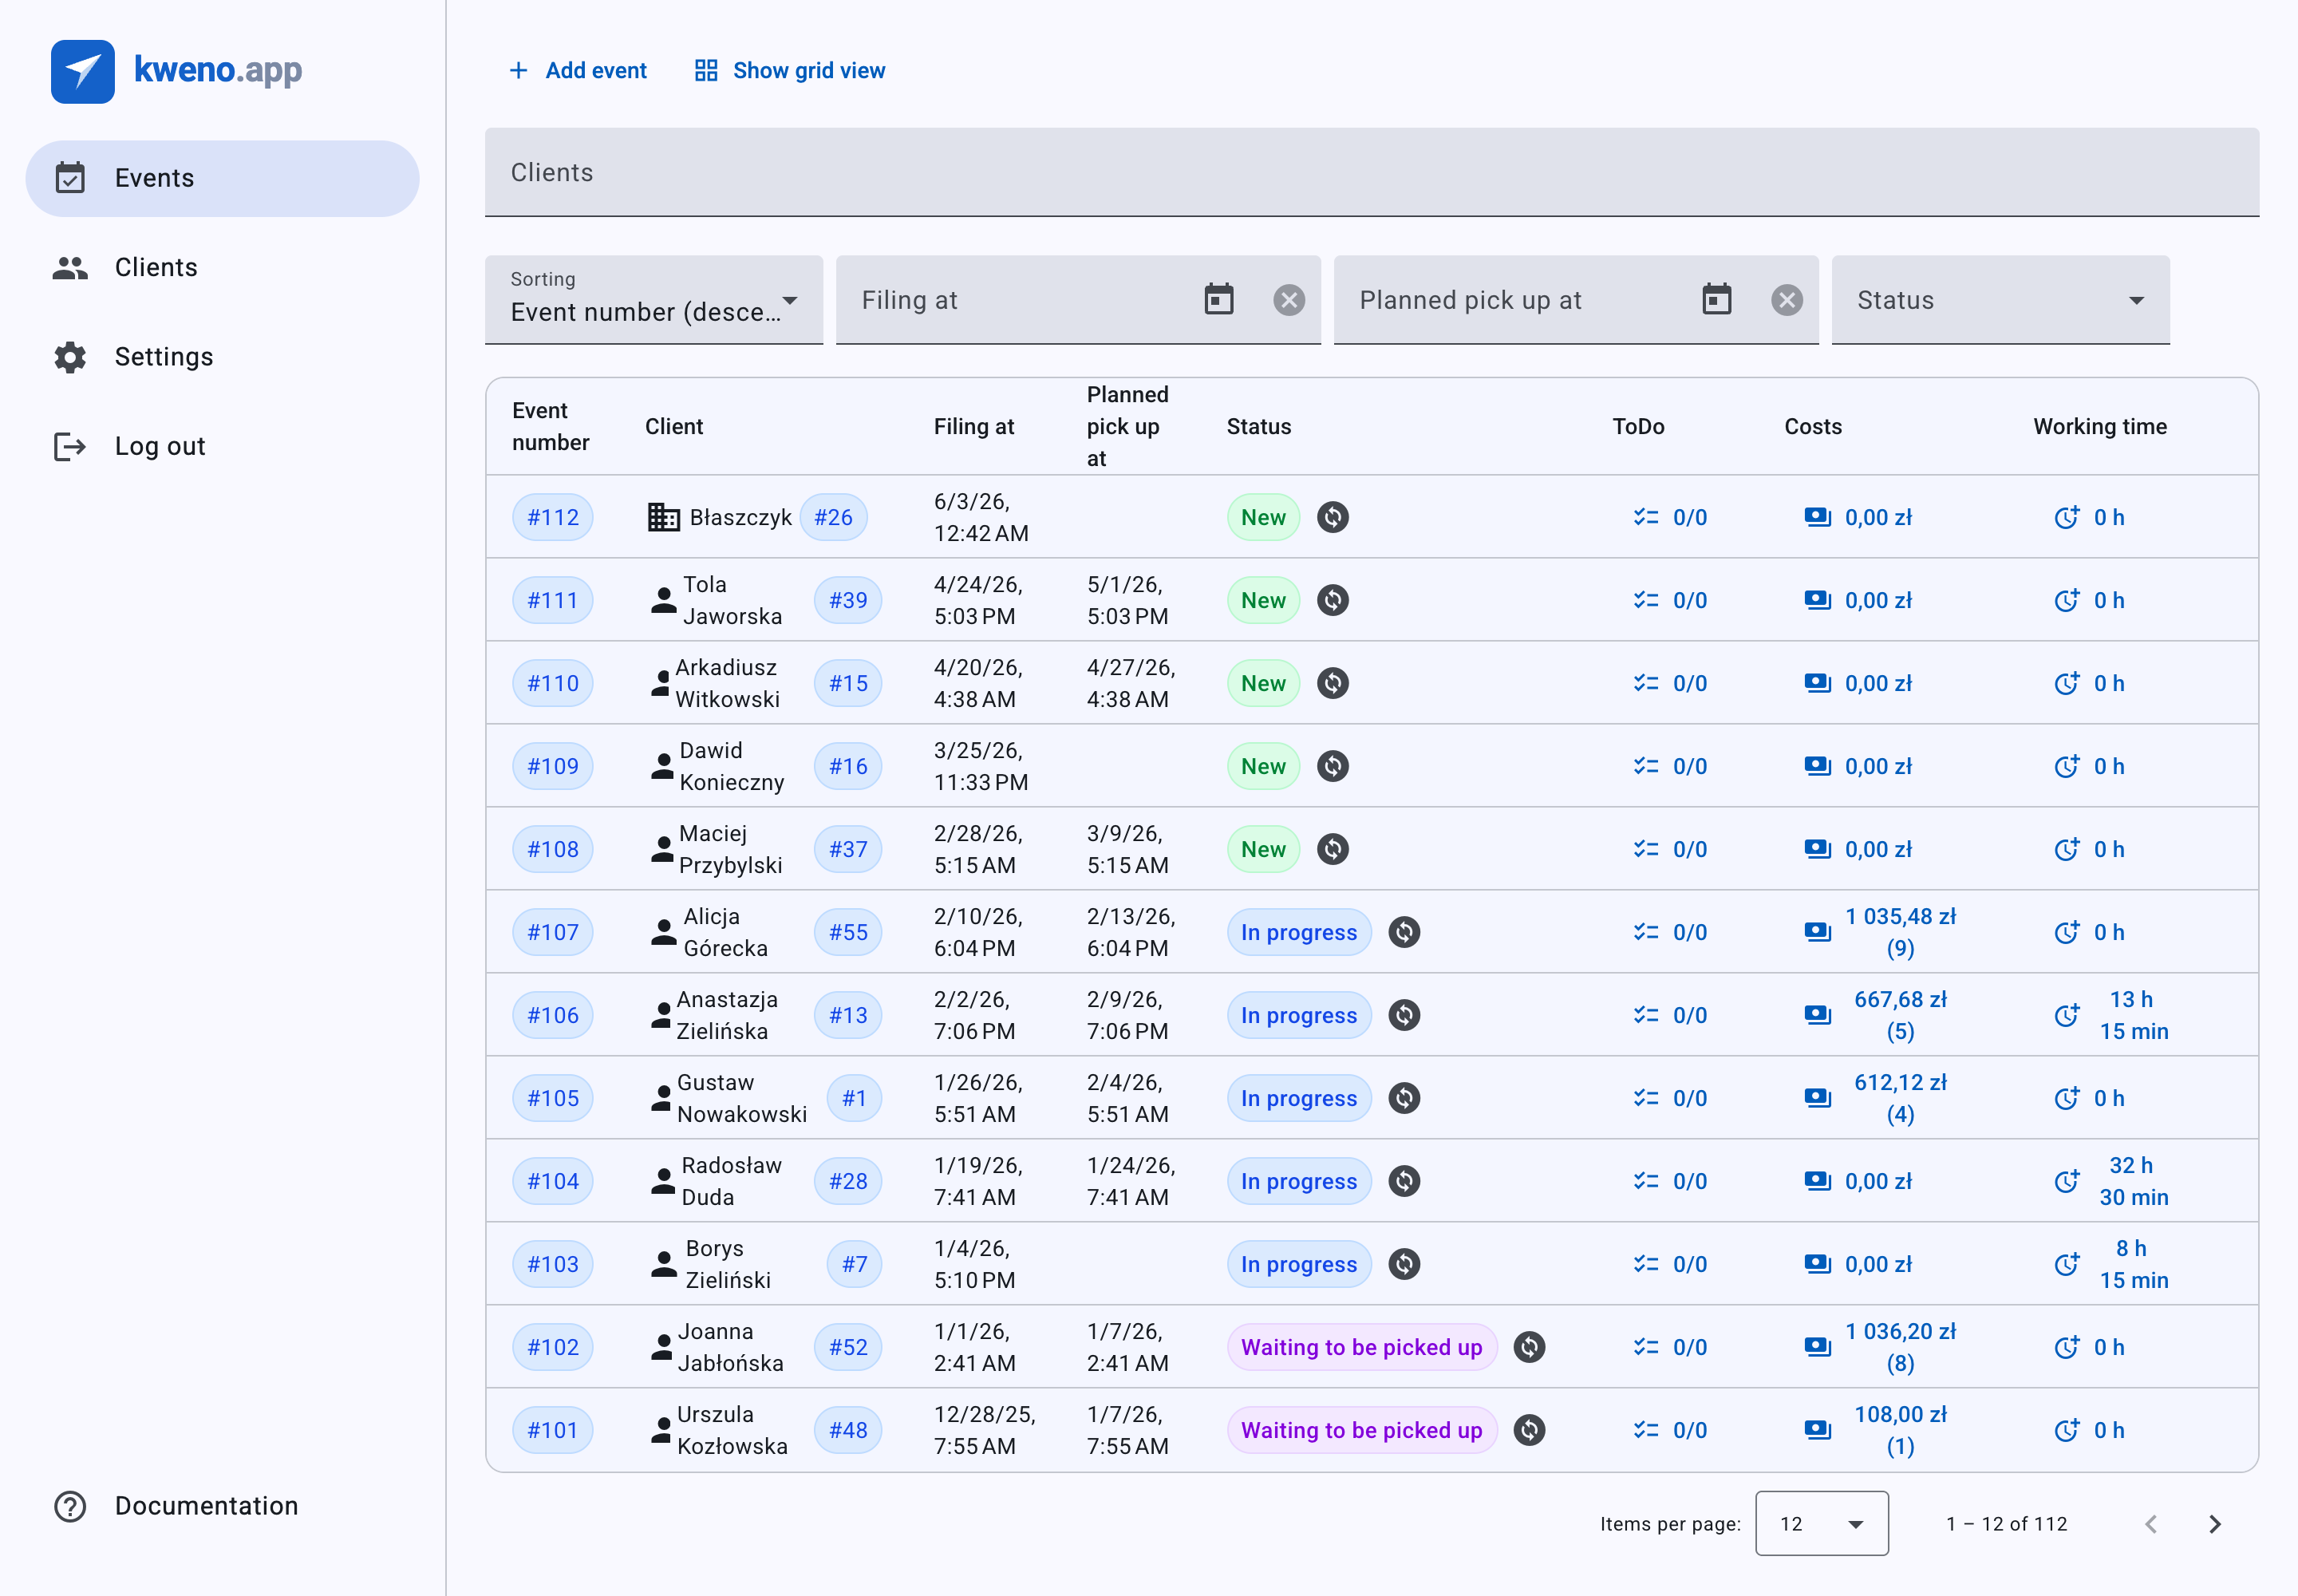Image resolution: width=2298 pixels, height=1596 pixels.
Task: Open client #52 Joanna Jabłońska
Action: point(848,1347)
